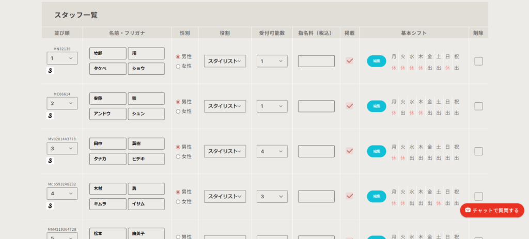The height and width of the screenshot is (239, 529).
Task: Expand the 役割 スタイリスト dropdown for 安藤 駿
Action: pyautogui.click(x=225, y=106)
